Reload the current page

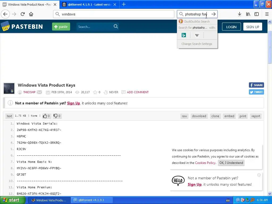23,14
